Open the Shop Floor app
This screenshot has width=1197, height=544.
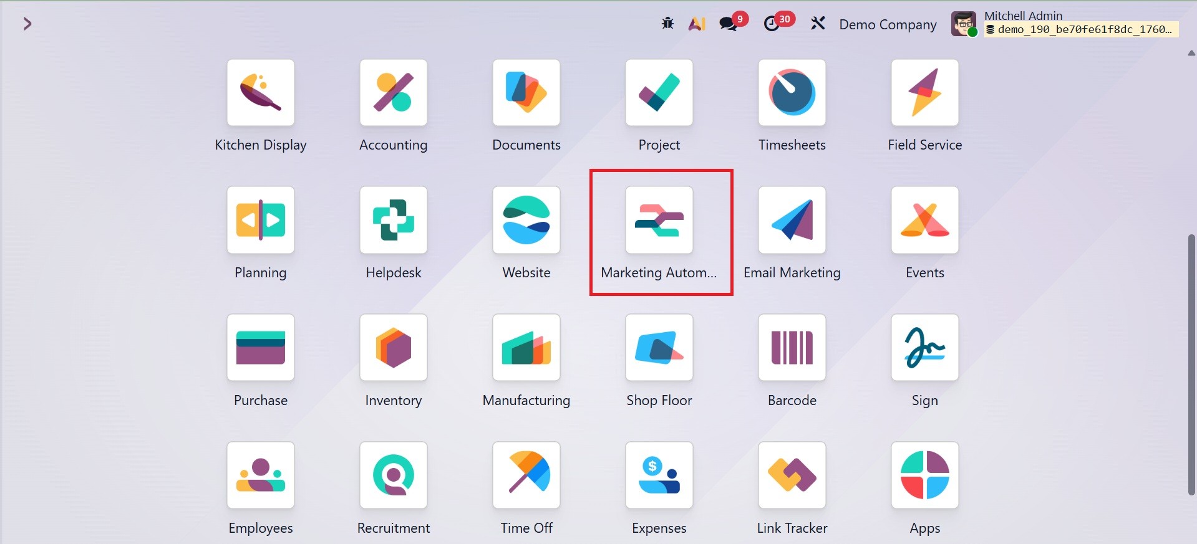coord(659,348)
